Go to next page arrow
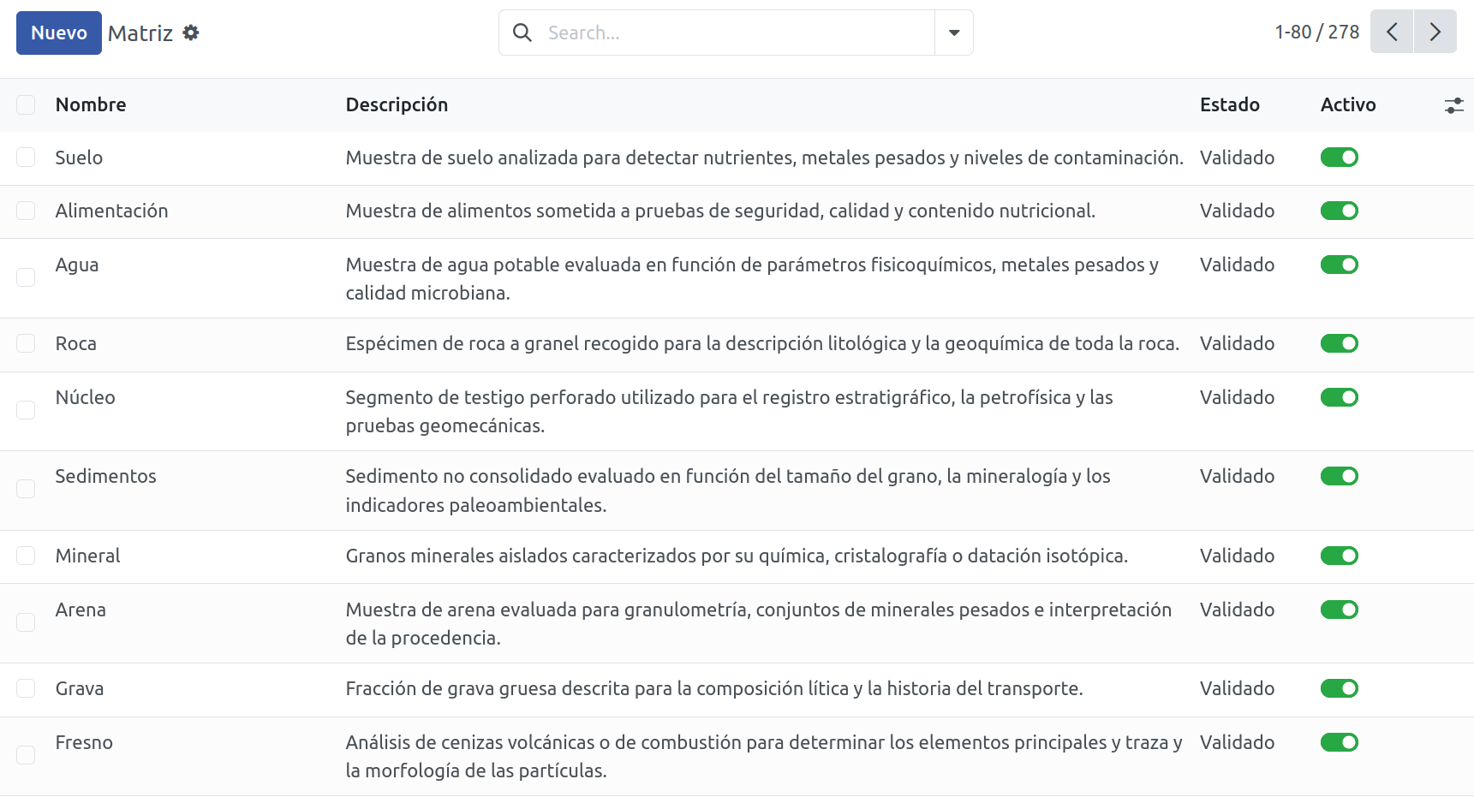The image size is (1474, 803). coord(1435,32)
